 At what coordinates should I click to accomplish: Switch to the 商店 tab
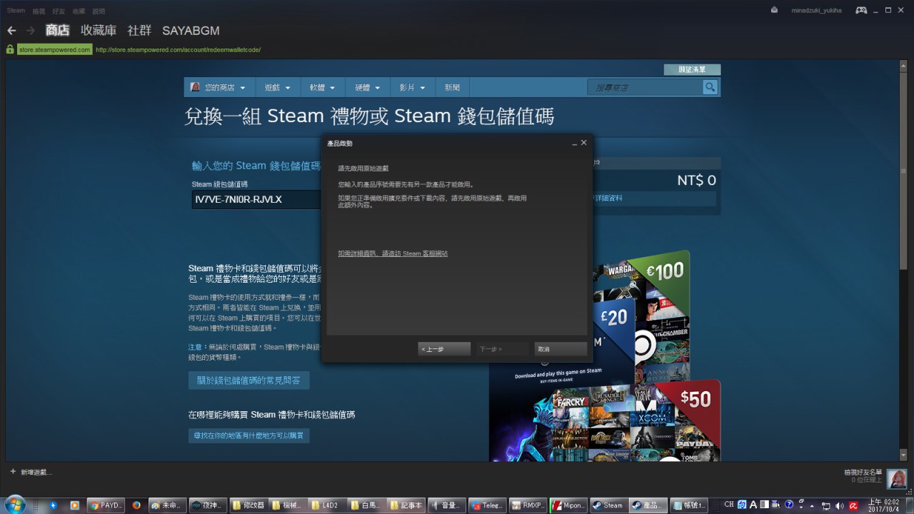tap(57, 31)
